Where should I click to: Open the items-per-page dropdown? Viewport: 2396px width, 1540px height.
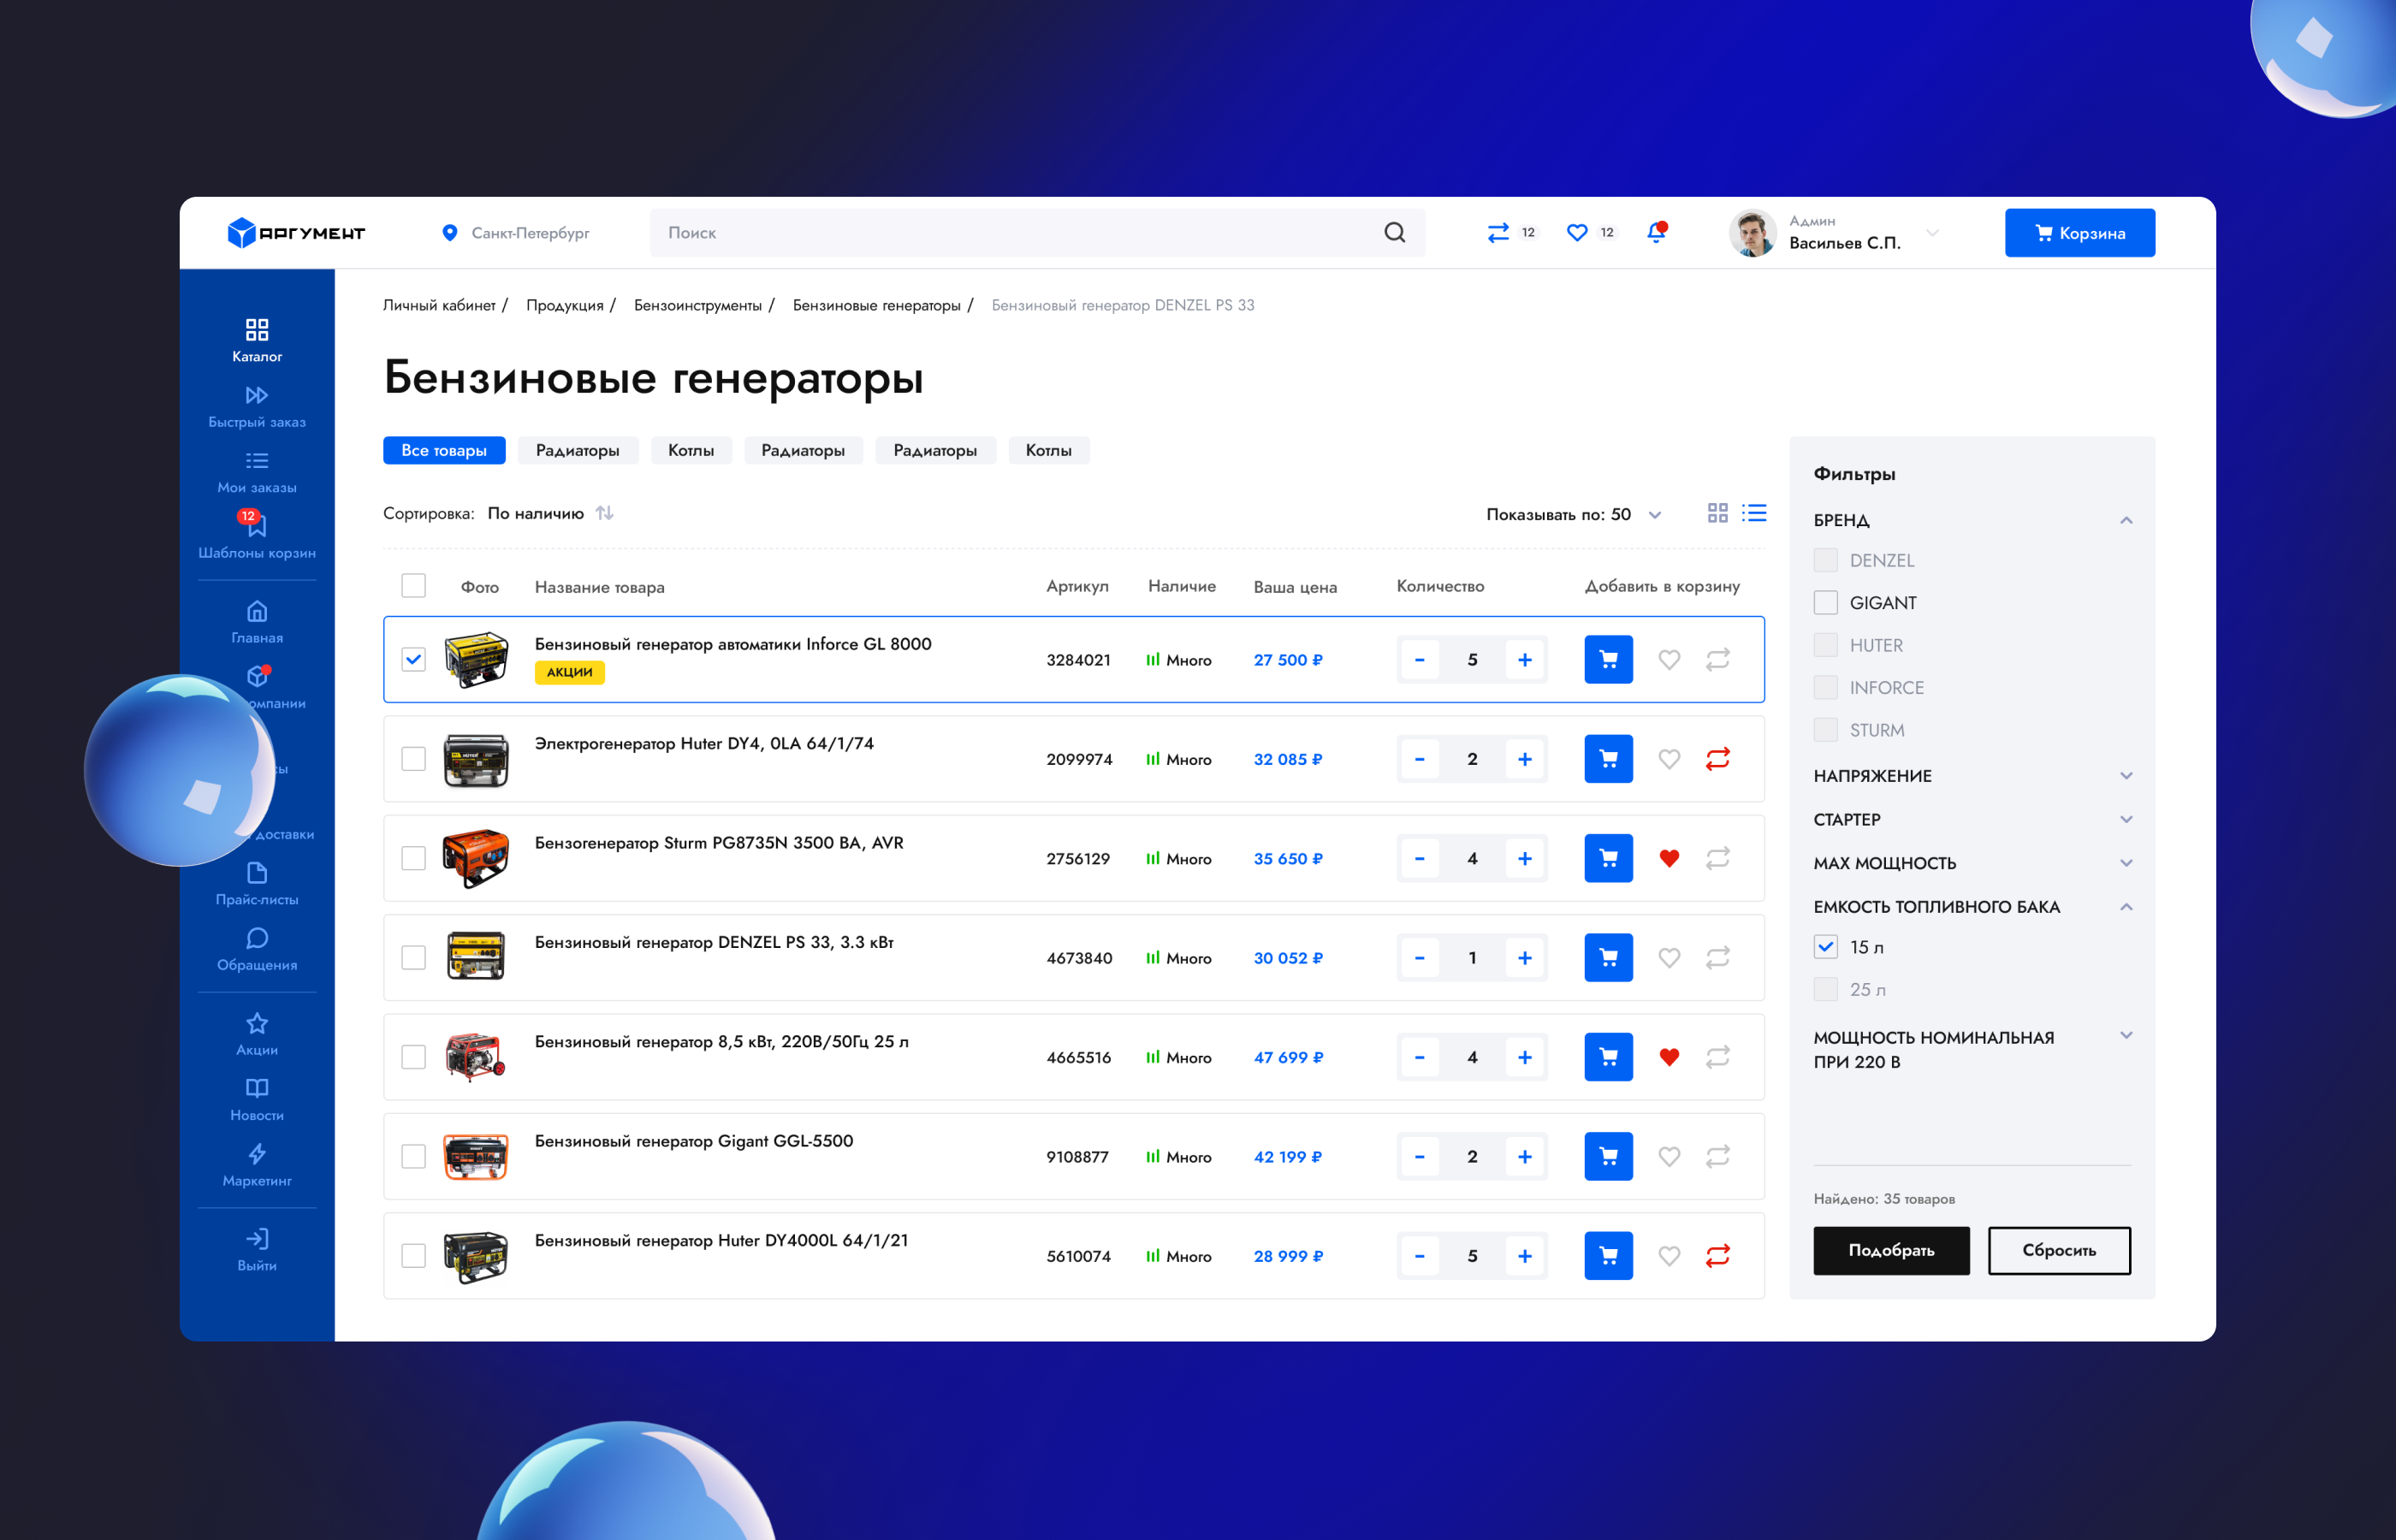[1654, 514]
